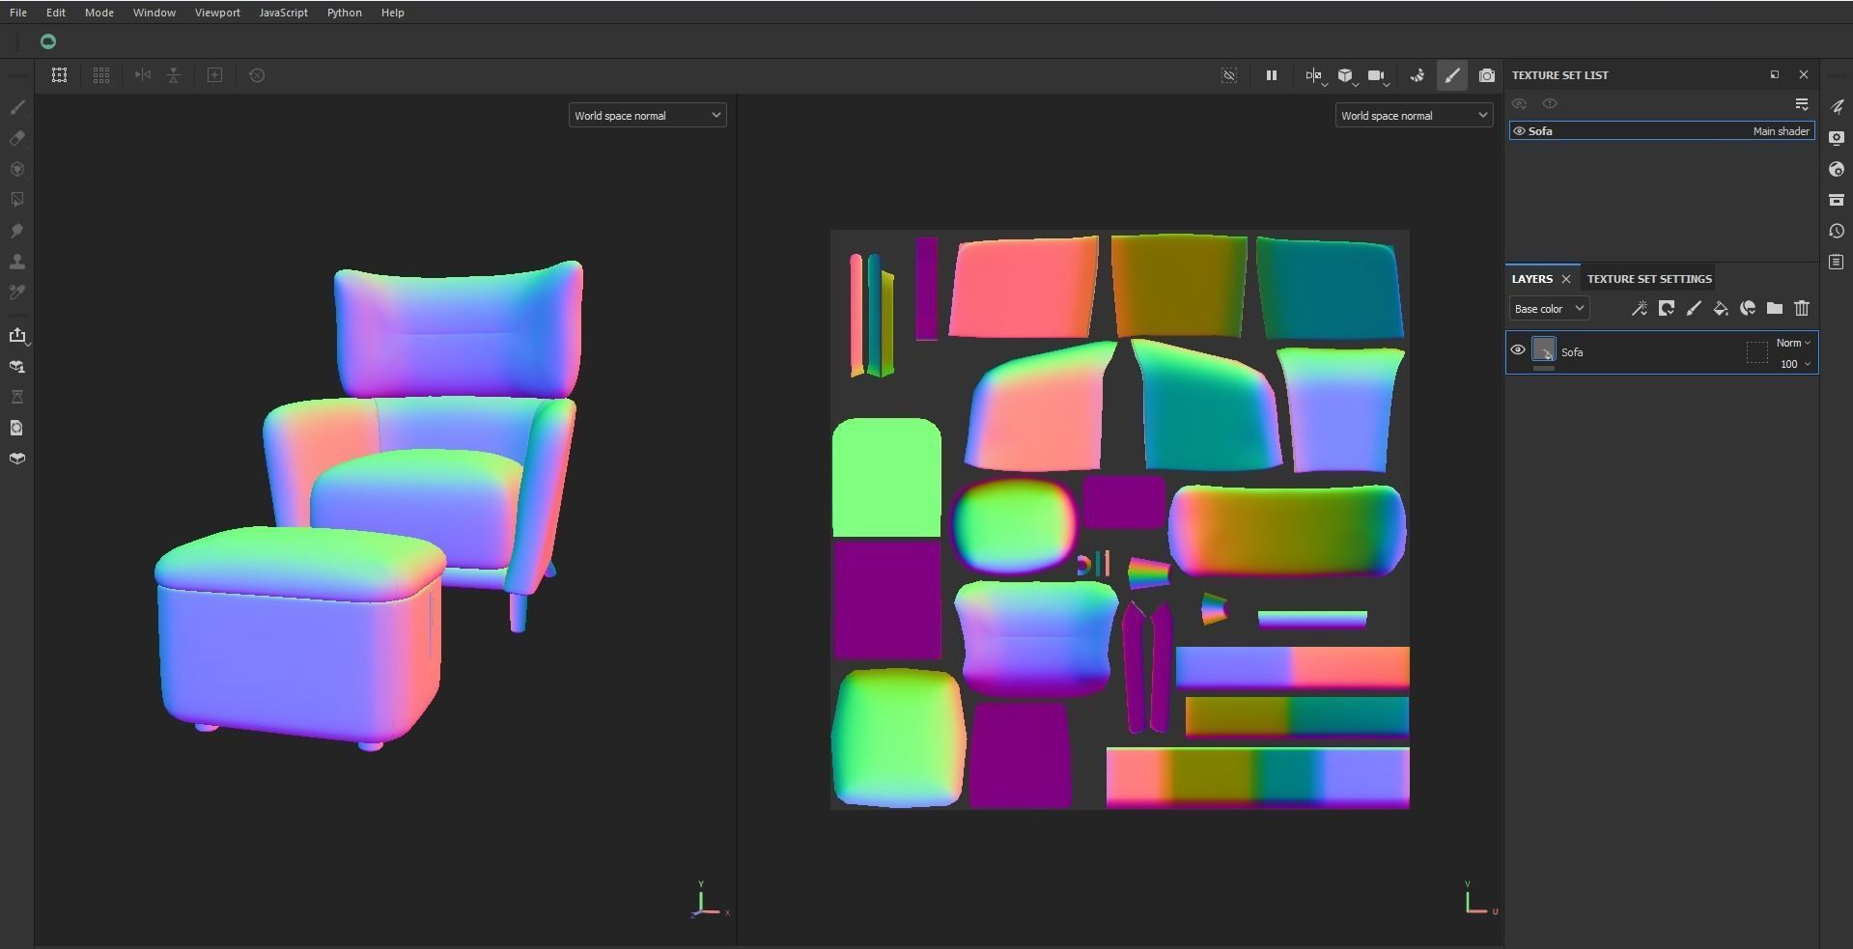Screen dimensions: 1853x949
Task: Click the document with circle icon
Action: [17, 428]
